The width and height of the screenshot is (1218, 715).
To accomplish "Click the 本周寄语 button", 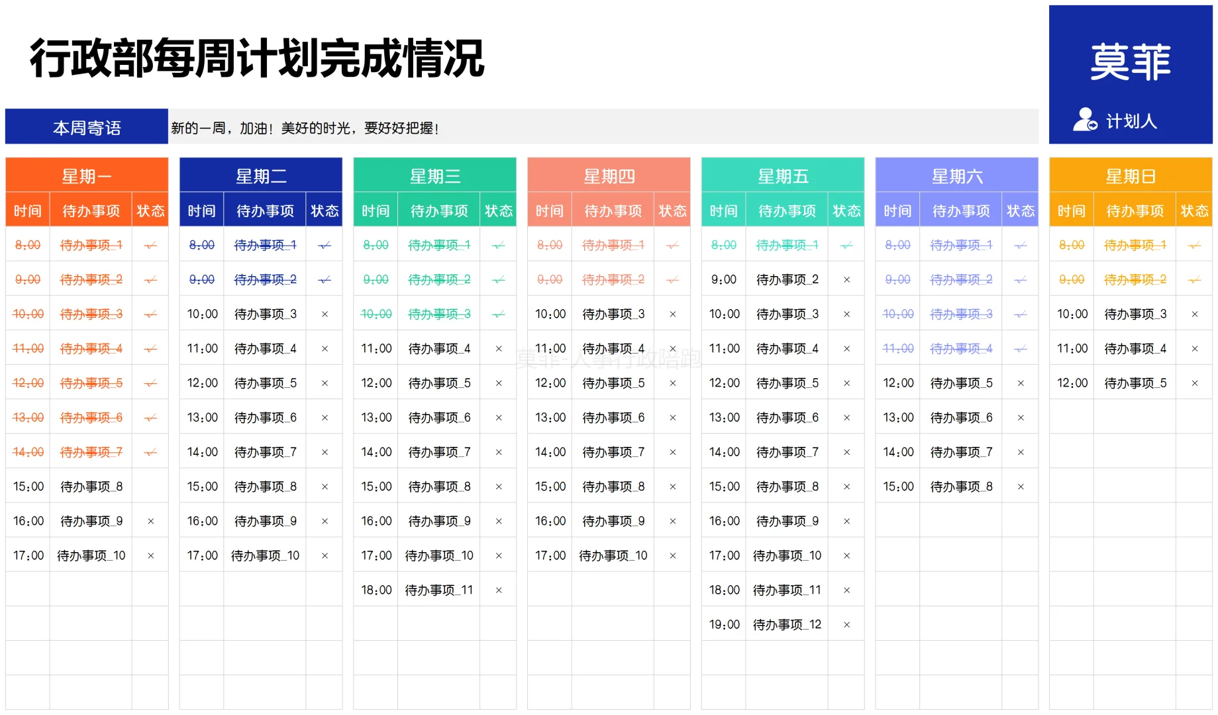I will pos(88,127).
